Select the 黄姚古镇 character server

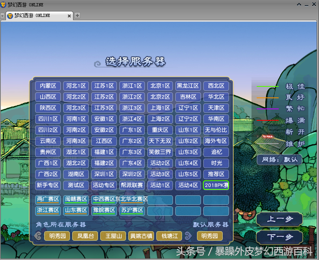pos(141,236)
